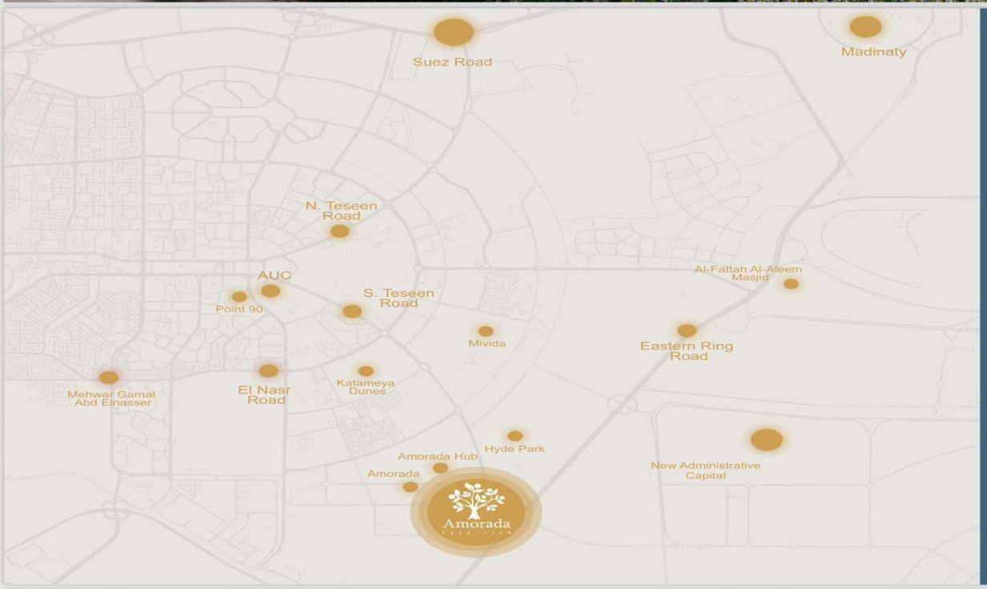Viewport: 987px width, 589px height.
Task: Select the AUC marker dot
Action: [x=271, y=291]
